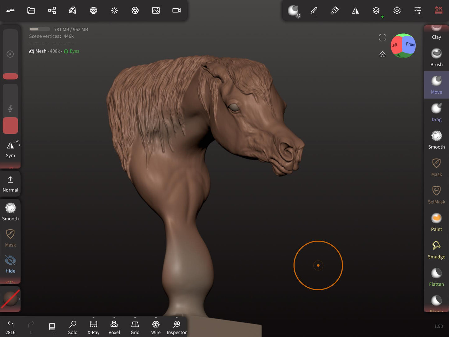Open the settings gear menu
The image size is (449, 337).
tap(397, 11)
